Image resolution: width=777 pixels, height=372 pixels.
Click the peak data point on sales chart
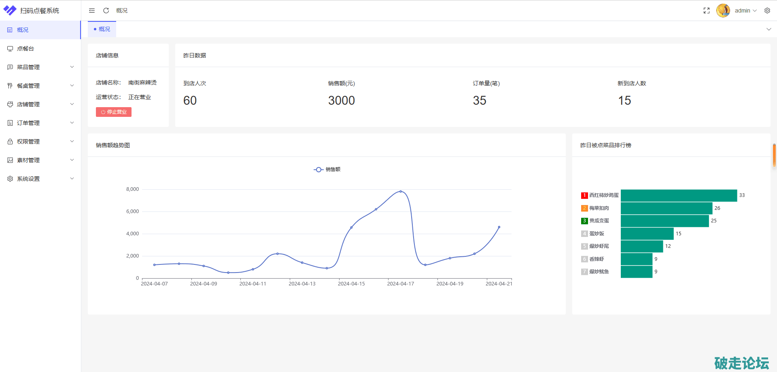point(401,191)
